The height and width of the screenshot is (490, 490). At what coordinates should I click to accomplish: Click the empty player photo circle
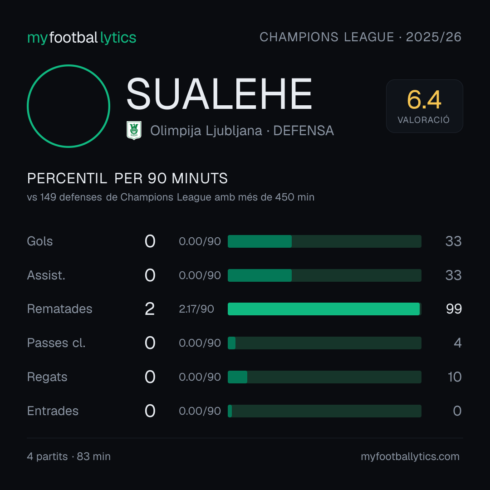[x=69, y=106]
